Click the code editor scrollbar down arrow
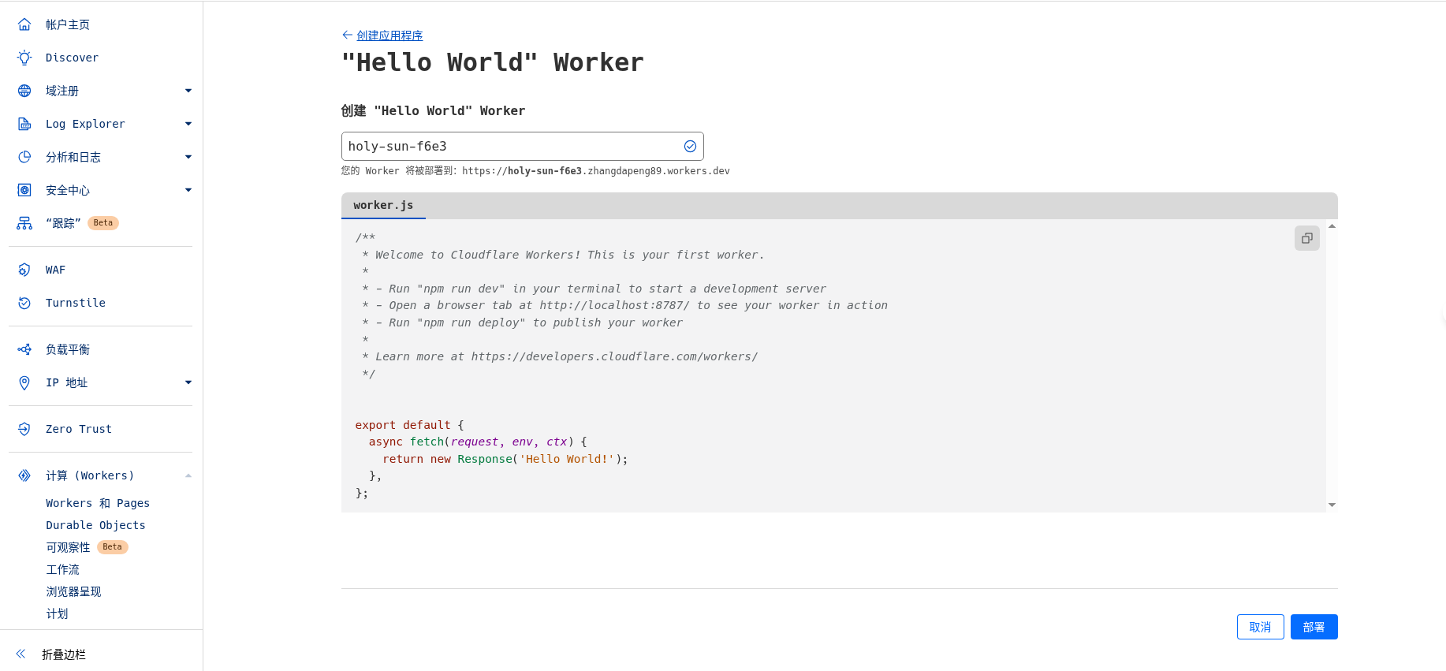The height and width of the screenshot is (671, 1446). coord(1332,505)
